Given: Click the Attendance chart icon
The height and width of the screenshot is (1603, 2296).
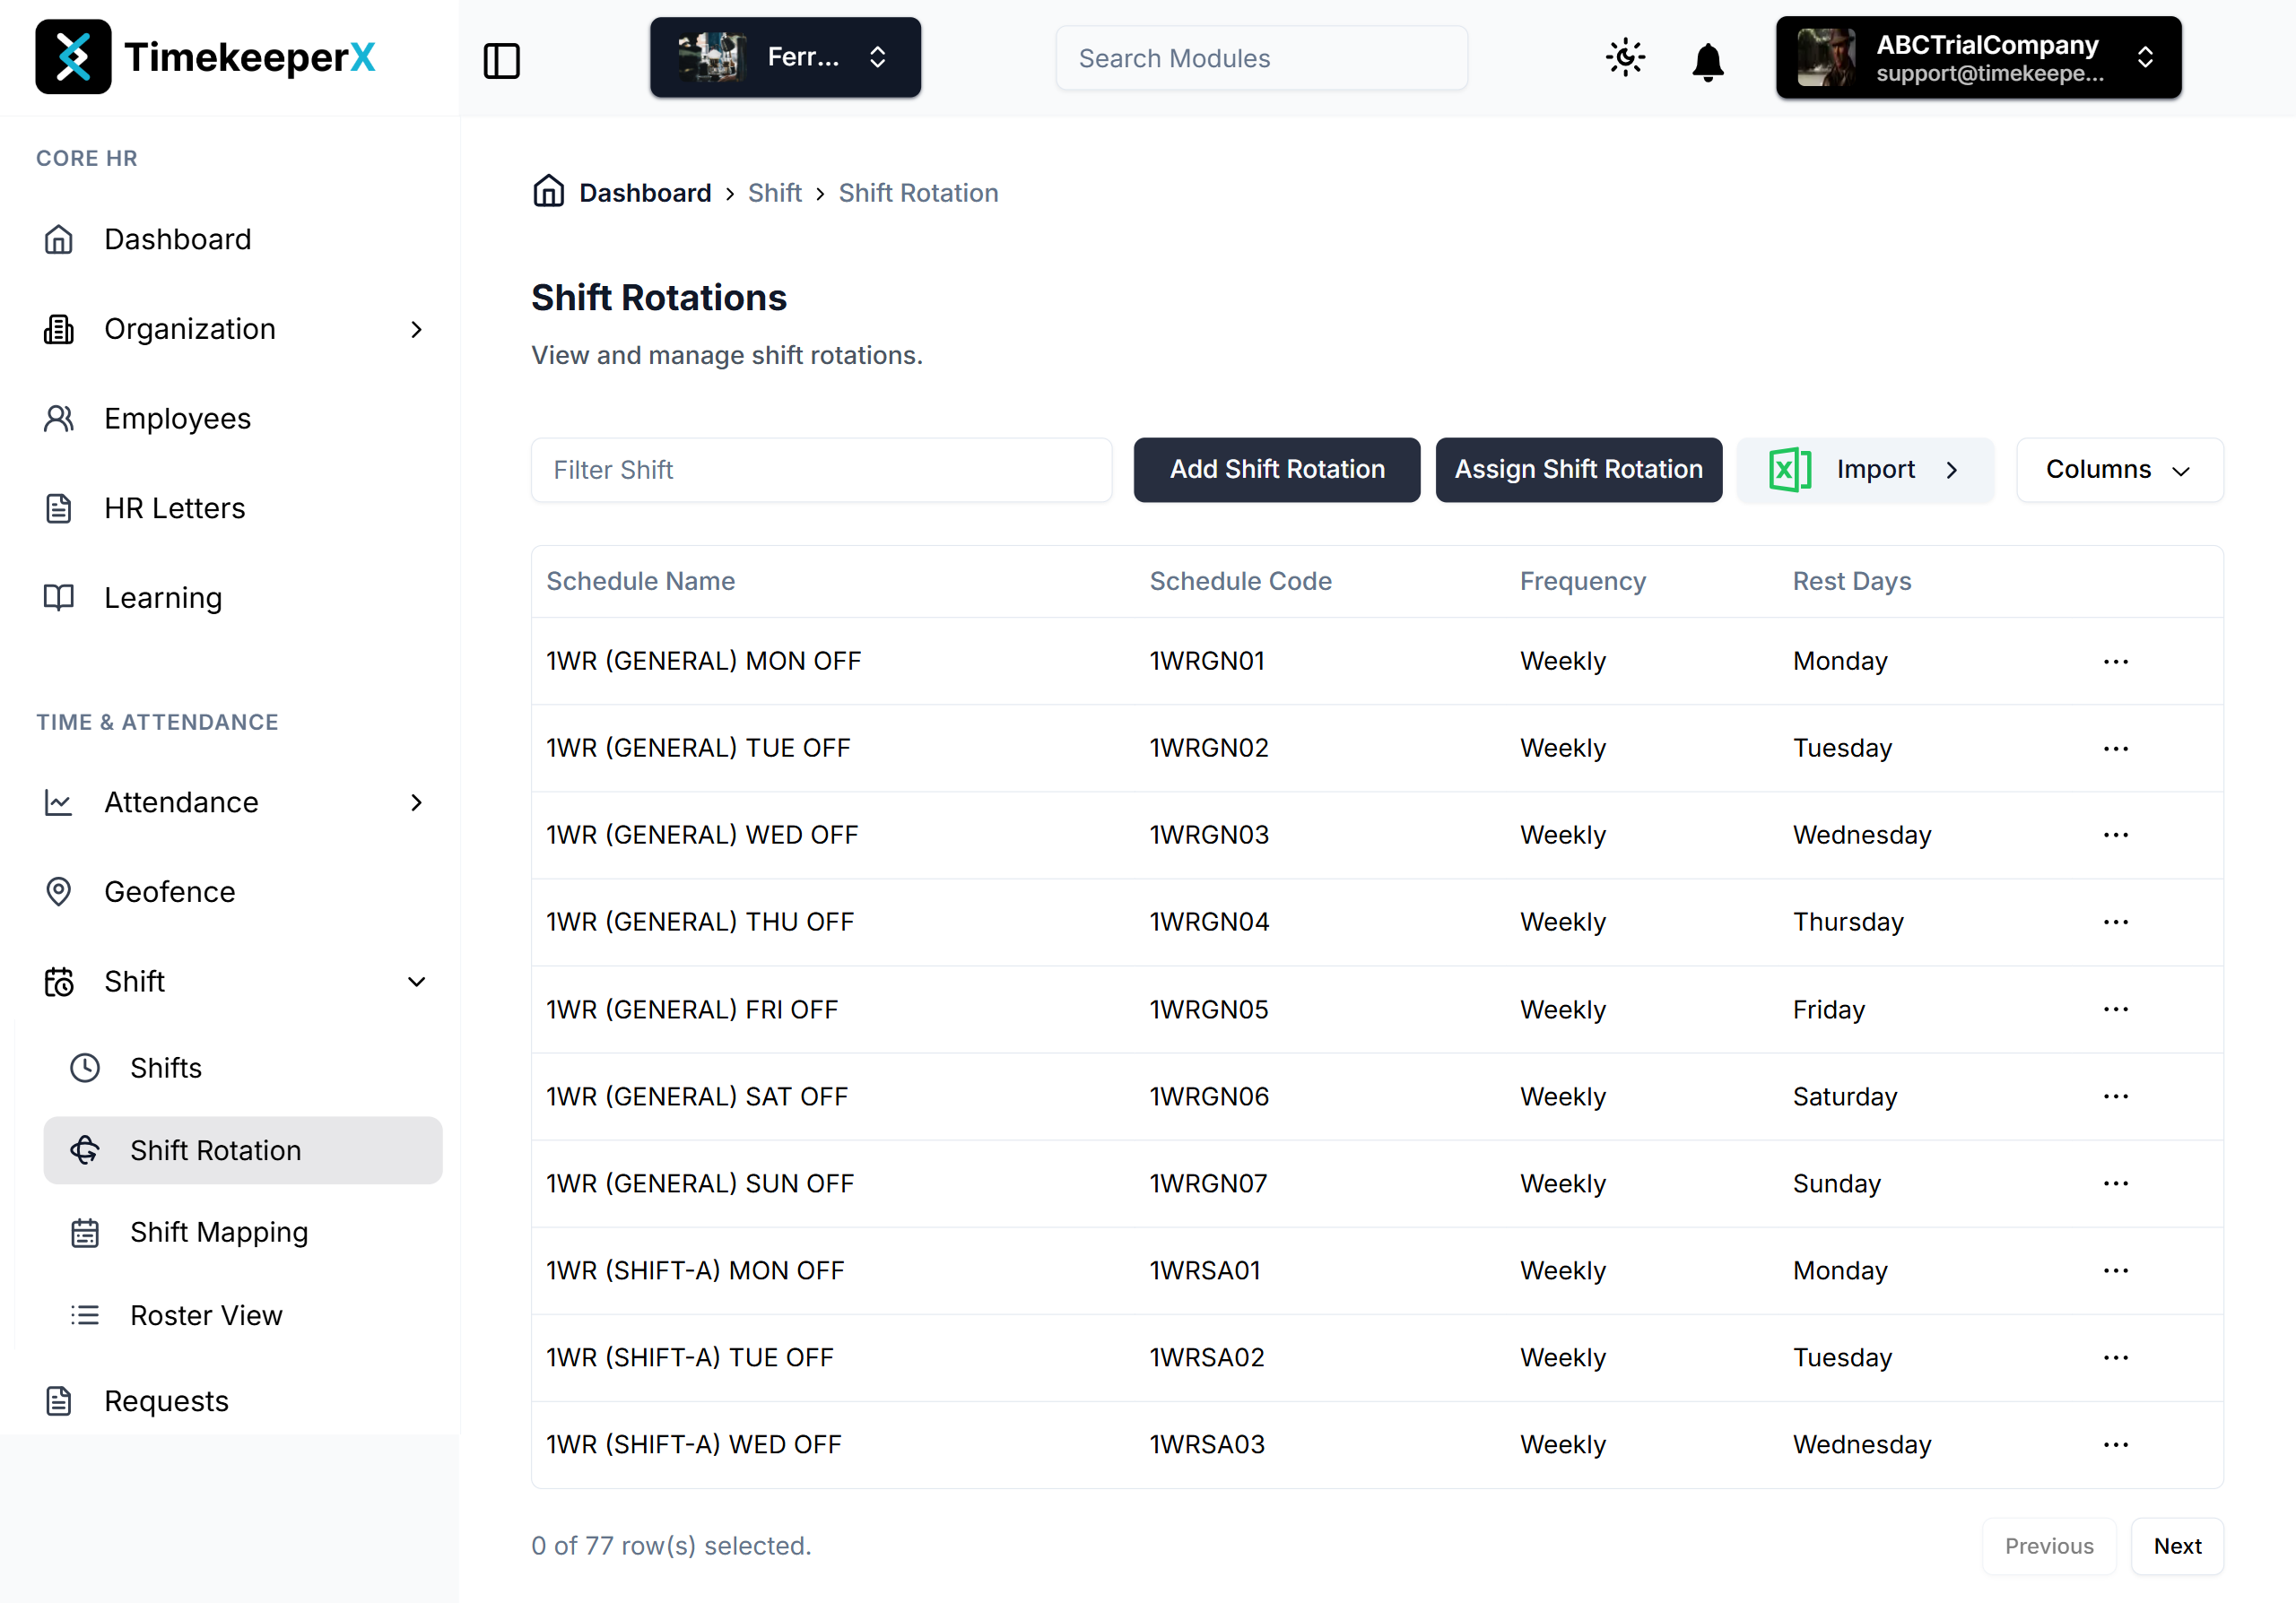Looking at the screenshot, I should point(59,802).
